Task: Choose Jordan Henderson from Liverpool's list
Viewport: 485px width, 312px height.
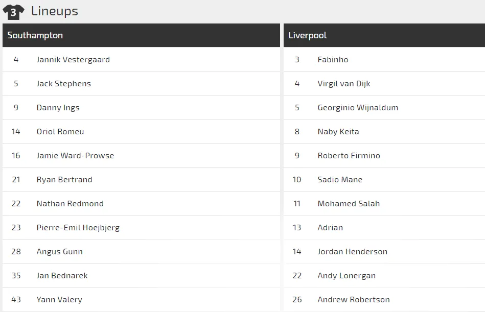Action: pyautogui.click(x=352, y=252)
